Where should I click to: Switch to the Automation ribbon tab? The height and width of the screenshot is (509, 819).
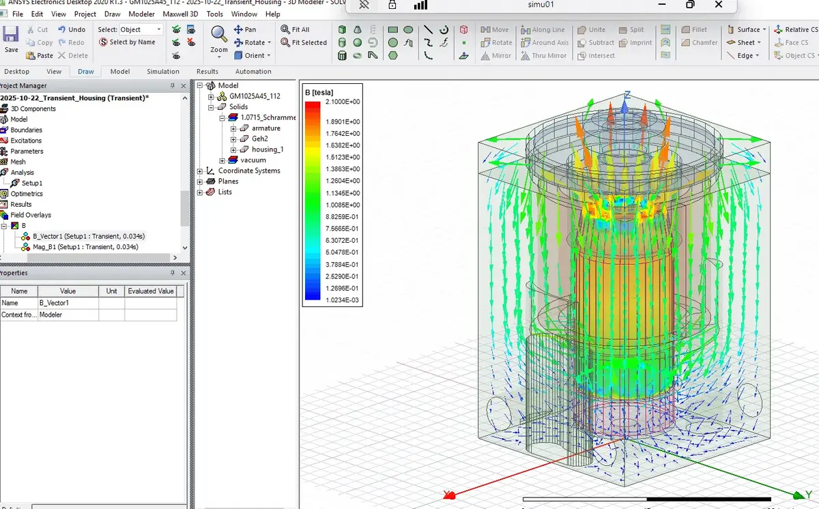click(253, 71)
